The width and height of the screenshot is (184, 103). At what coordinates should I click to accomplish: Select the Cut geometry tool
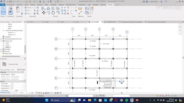point(27,10)
